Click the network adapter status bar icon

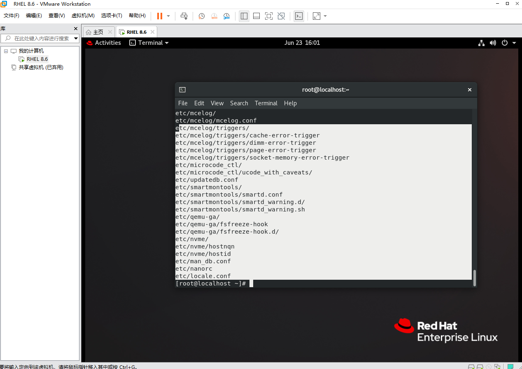click(x=497, y=367)
